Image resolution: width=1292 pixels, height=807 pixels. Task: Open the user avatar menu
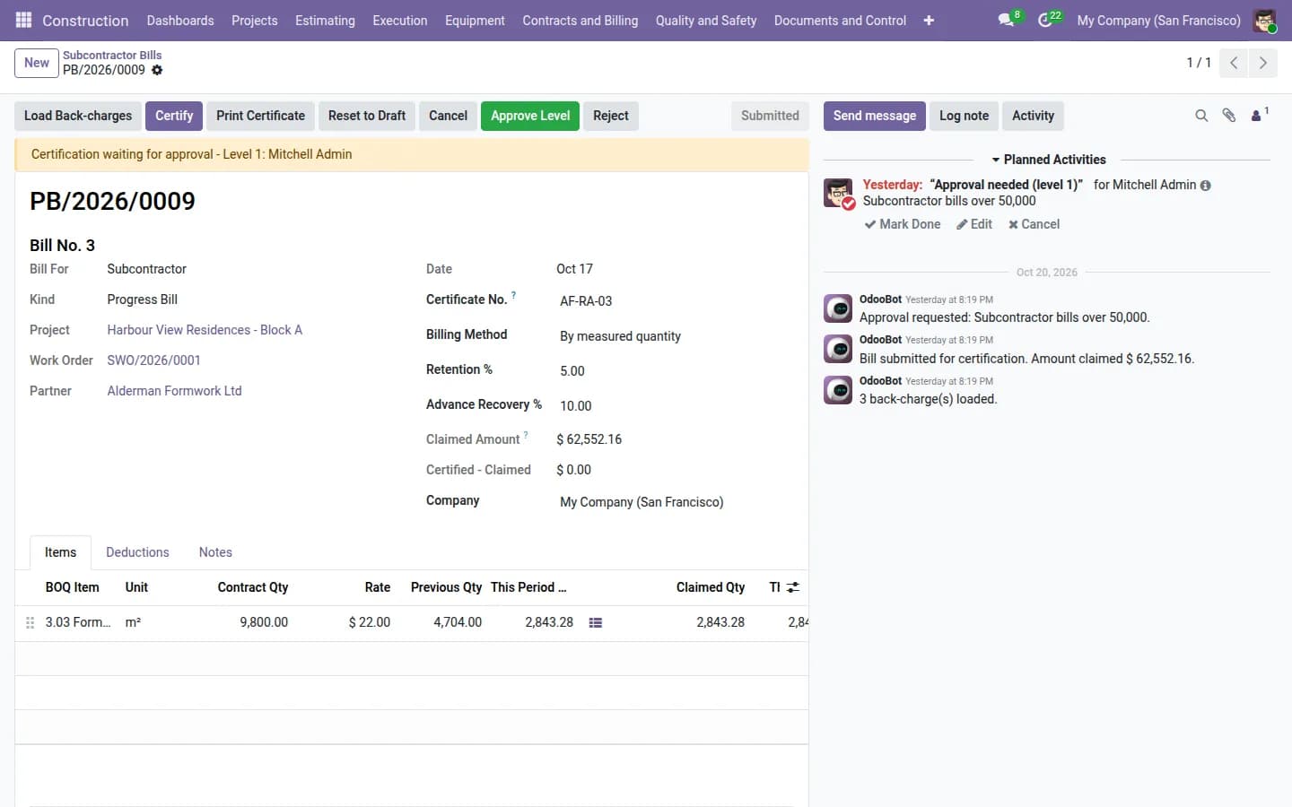point(1265,20)
